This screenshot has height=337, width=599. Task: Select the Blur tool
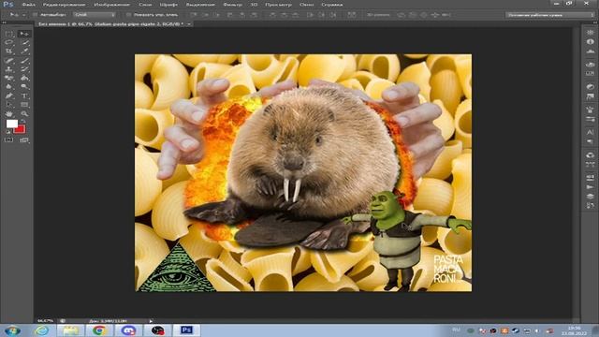pyautogui.click(x=8, y=87)
